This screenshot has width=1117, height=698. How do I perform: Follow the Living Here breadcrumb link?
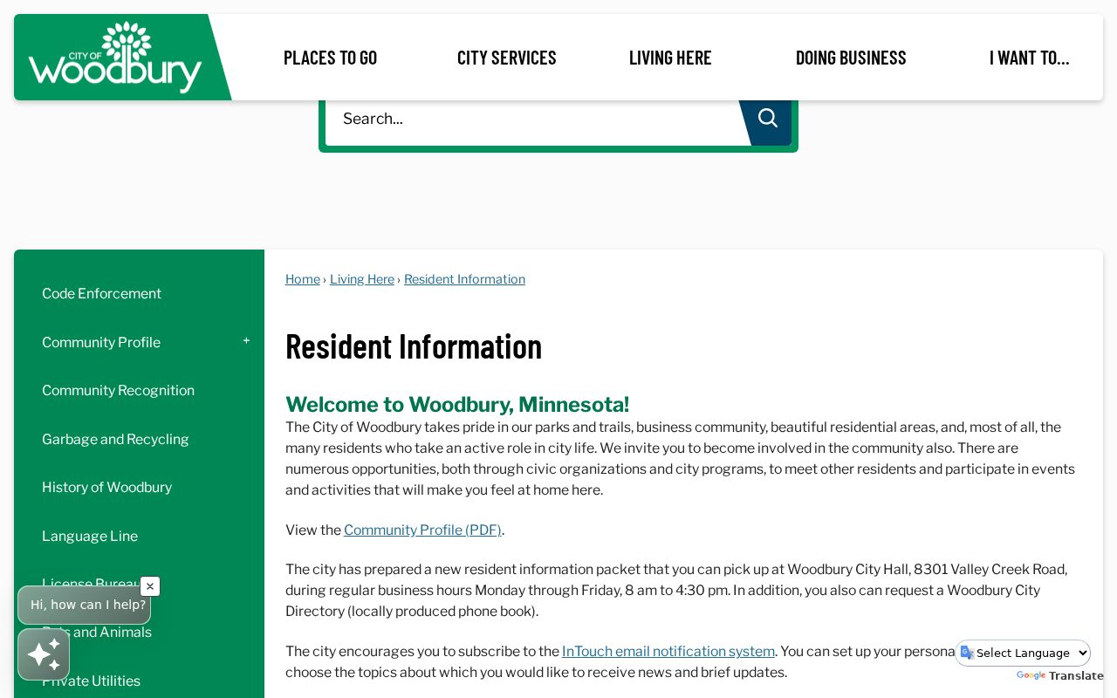pyautogui.click(x=362, y=279)
